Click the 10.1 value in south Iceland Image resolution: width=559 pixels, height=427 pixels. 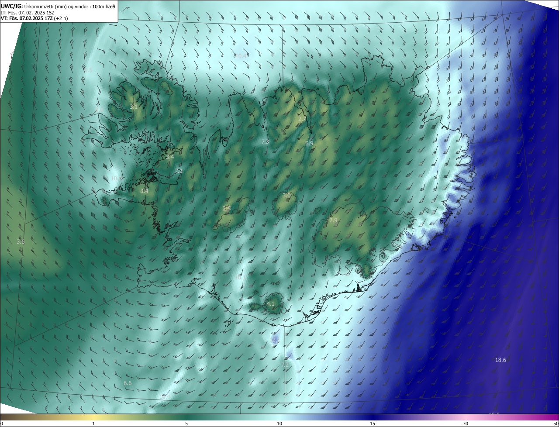point(240,278)
